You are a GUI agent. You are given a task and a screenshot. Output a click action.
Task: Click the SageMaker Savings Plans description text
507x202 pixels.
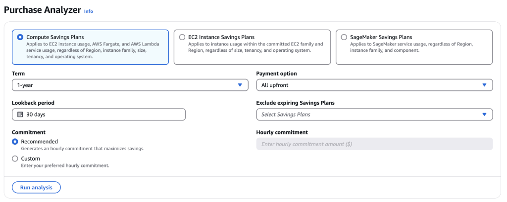pos(412,47)
